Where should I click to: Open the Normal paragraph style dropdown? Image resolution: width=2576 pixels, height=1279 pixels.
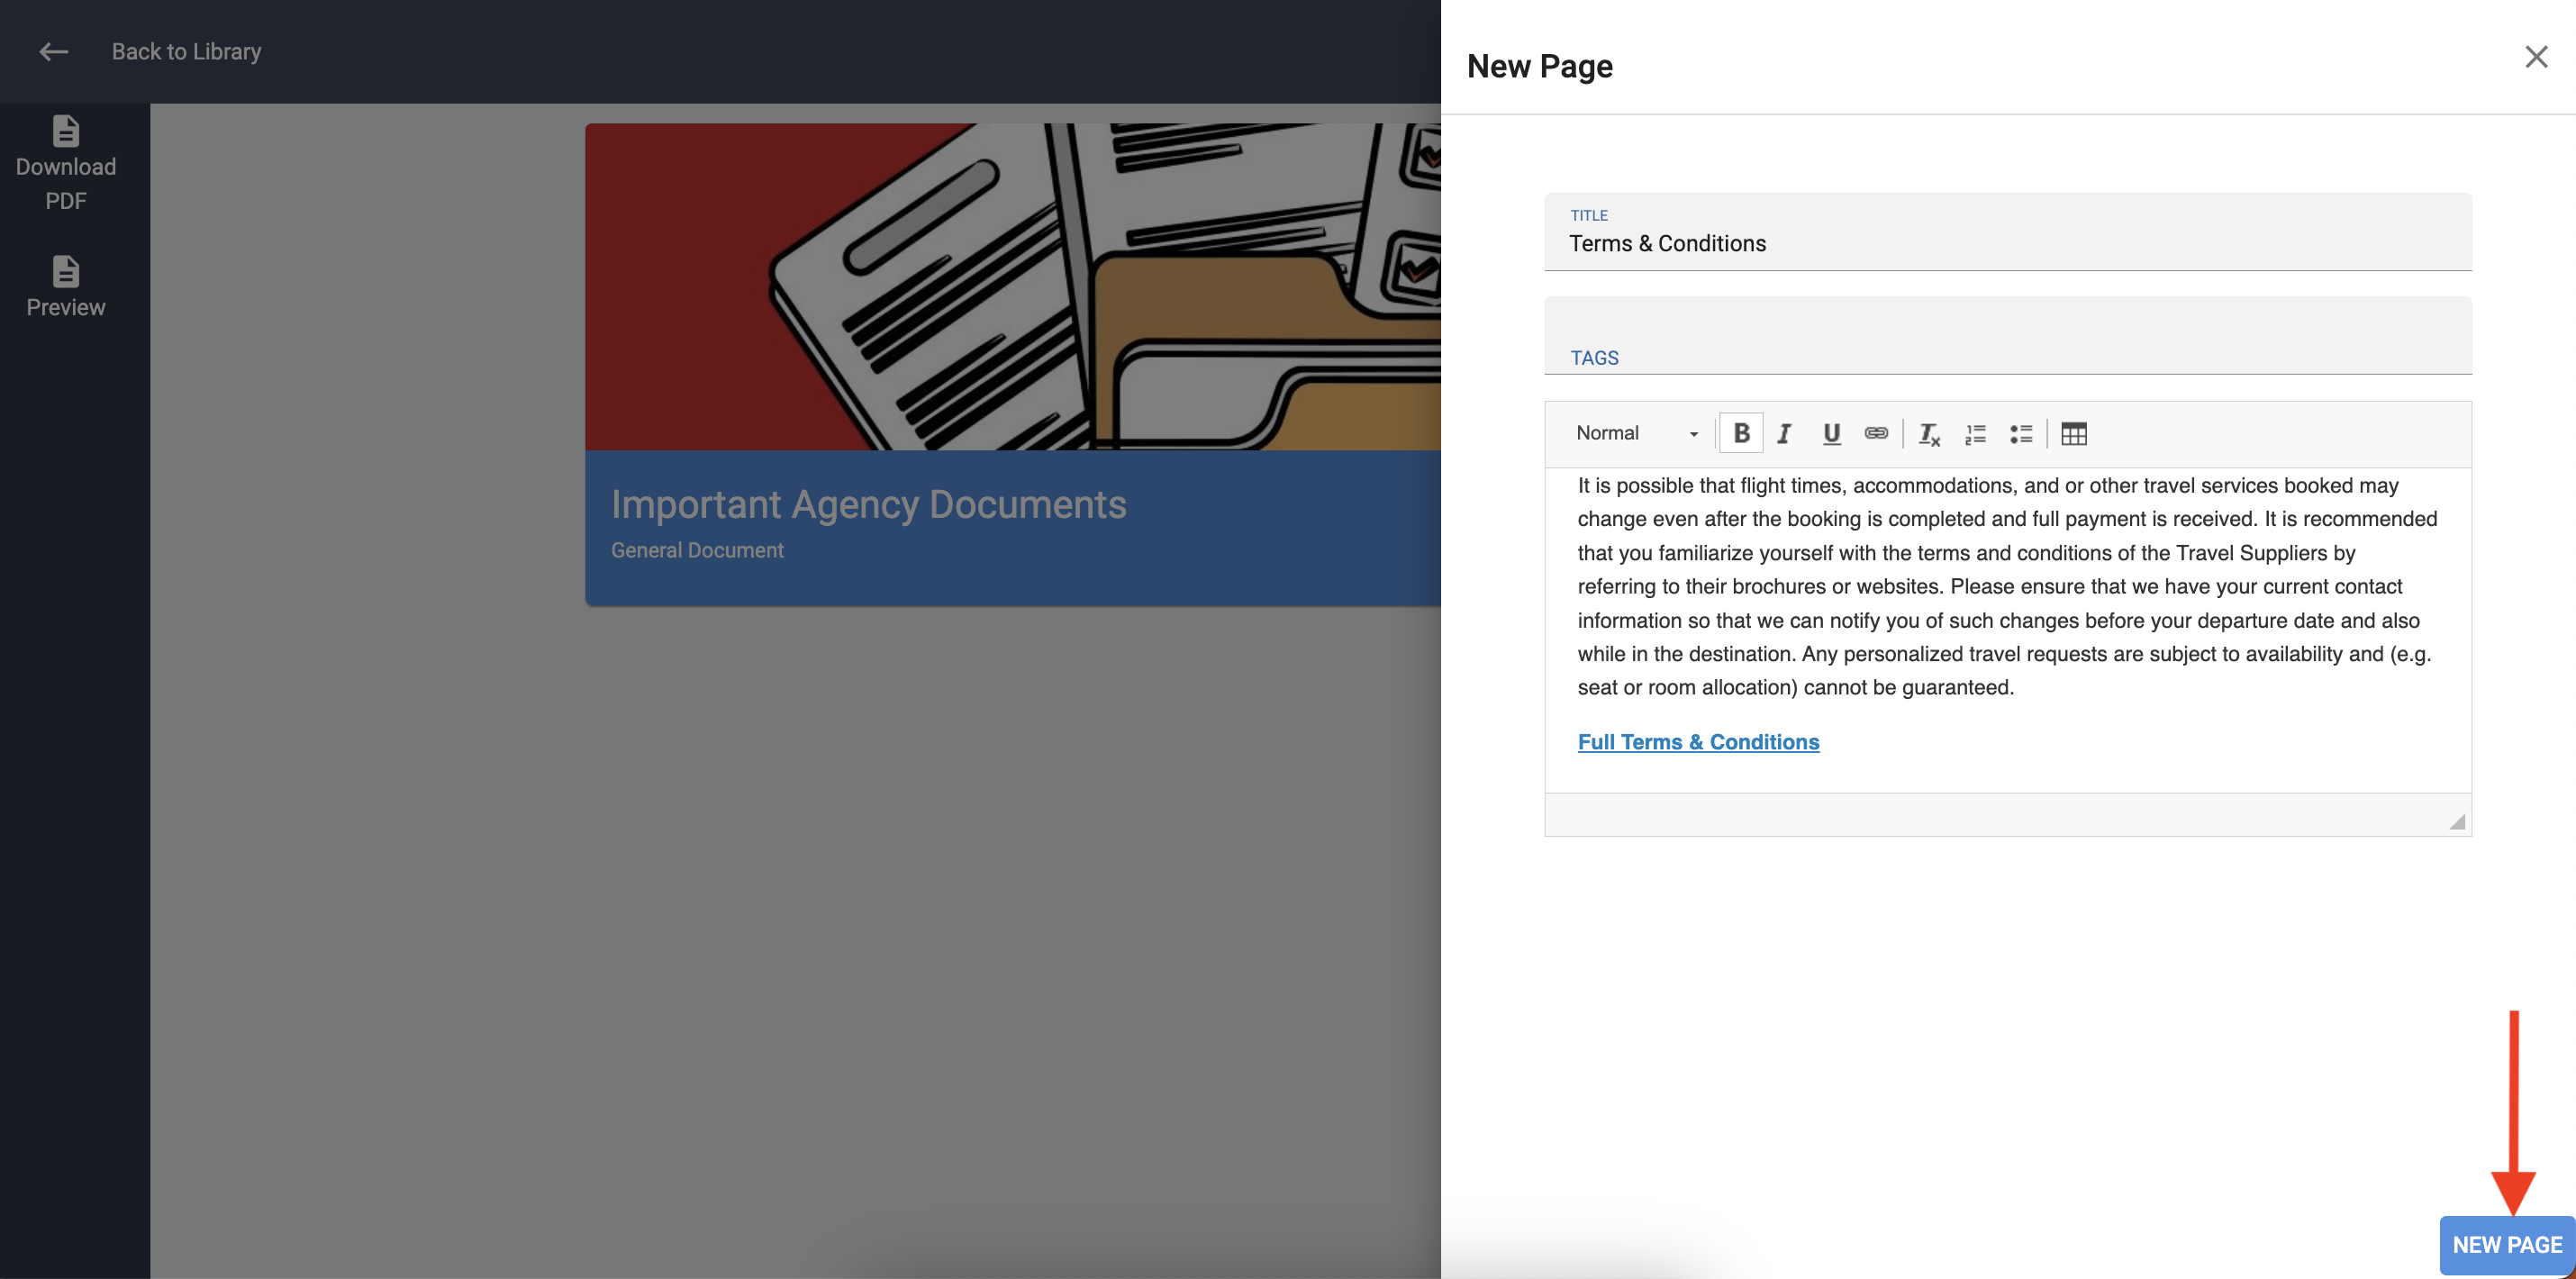pos(1636,433)
